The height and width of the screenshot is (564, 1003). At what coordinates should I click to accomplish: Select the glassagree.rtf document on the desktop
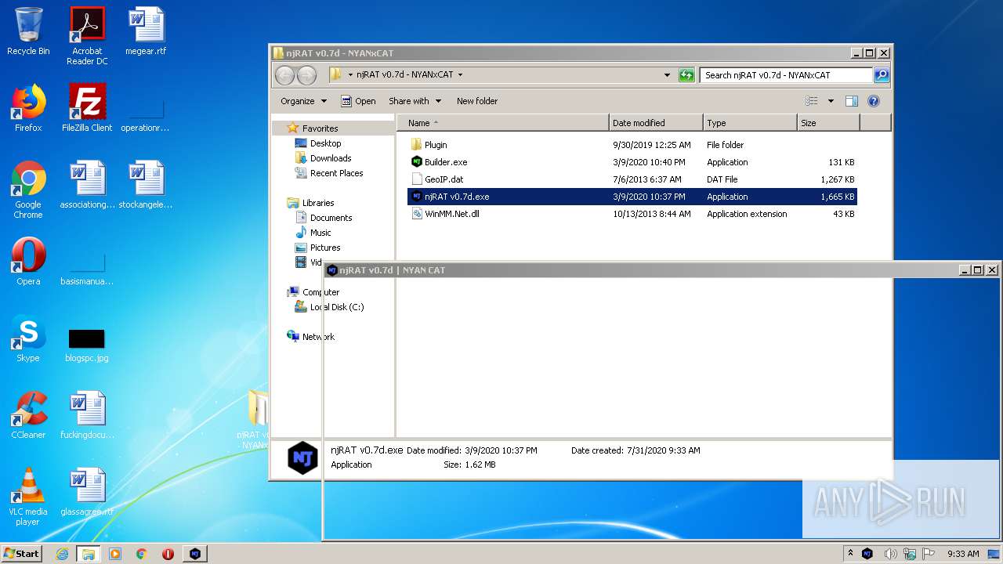click(87, 492)
